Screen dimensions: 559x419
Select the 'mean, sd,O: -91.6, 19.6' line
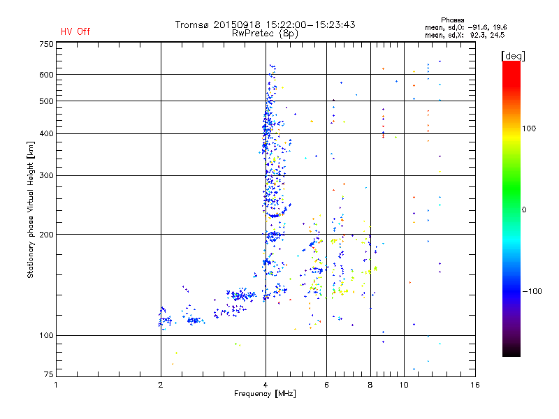[465, 27]
